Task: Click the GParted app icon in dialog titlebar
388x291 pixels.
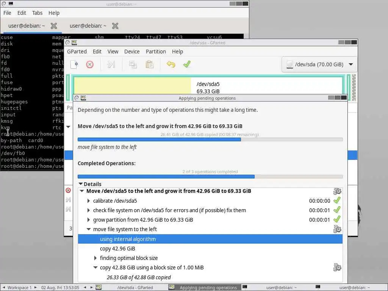Action: pos(83,98)
